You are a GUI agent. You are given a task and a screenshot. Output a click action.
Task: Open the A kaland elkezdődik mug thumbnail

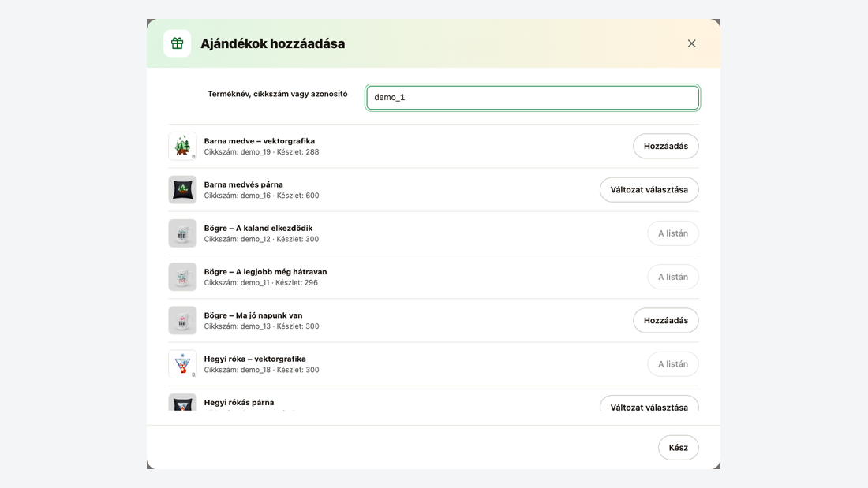click(183, 233)
